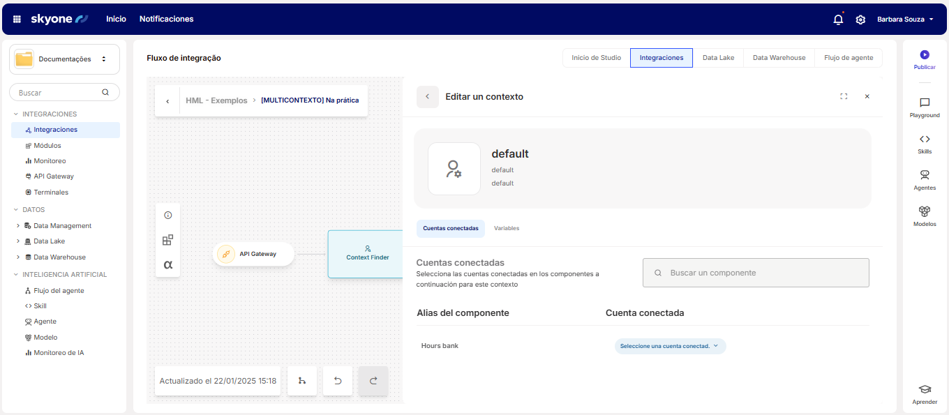Select the Context Finder node

[367, 253]
